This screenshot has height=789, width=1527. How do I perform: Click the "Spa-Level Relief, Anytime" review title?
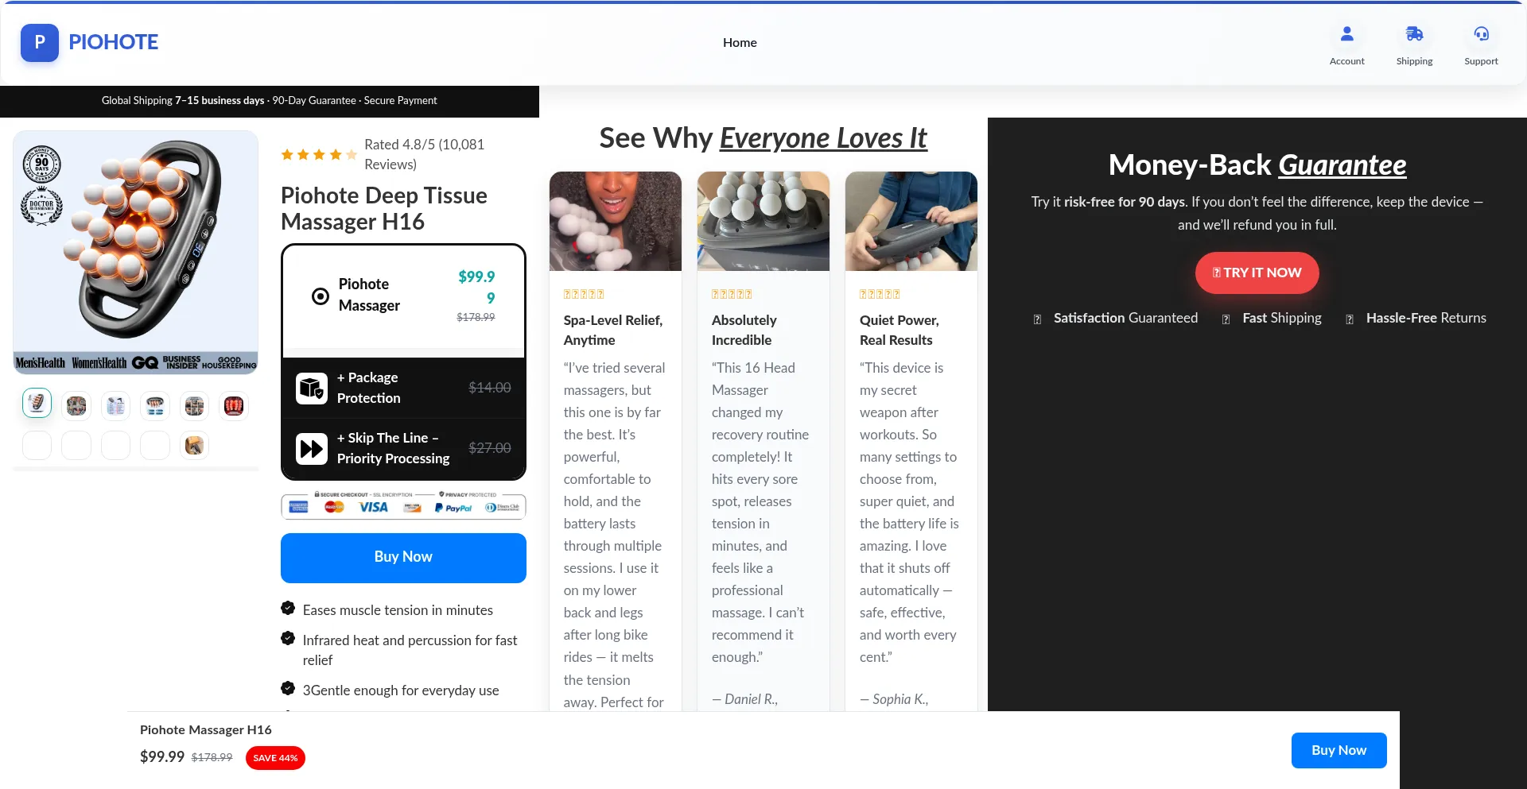coord(613,330)
